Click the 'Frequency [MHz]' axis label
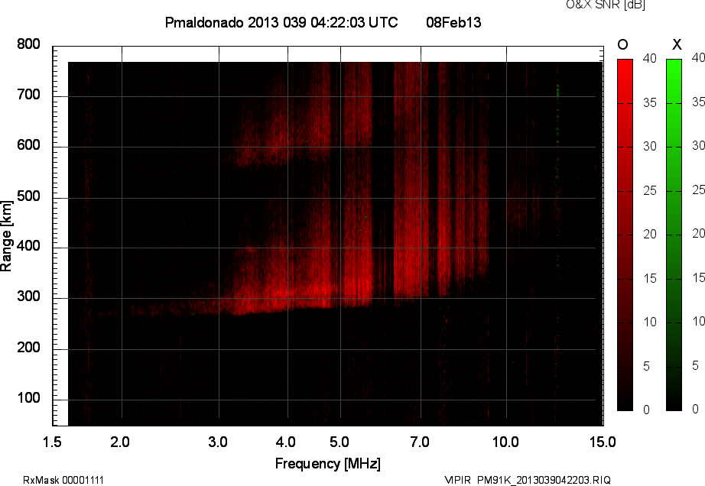The width and height of the screenshot is (705, 486). pos(328,464)
